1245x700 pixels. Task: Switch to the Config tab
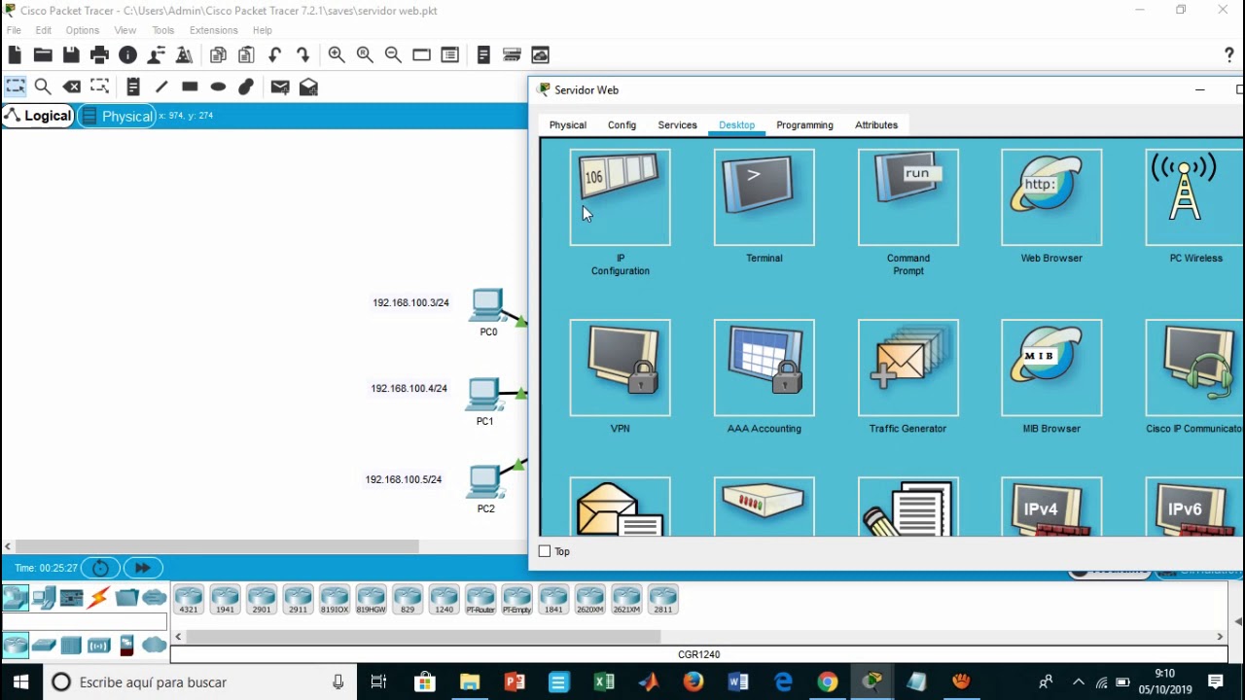(622, 124)
